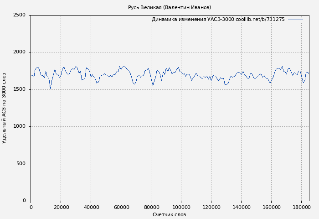319x219 pixels.
Task: Click the blue legend line sample
Action: [295, 20]
